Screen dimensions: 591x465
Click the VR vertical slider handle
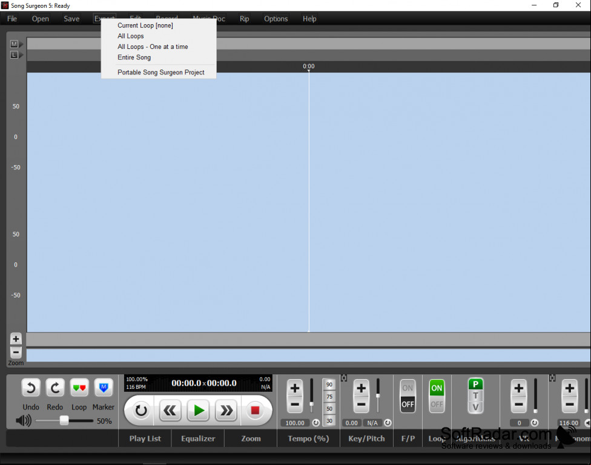[x=535, y=411]
